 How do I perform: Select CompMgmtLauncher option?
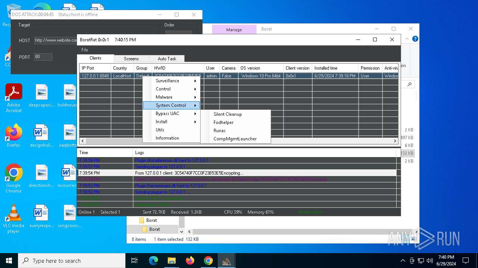coord(235,139)
